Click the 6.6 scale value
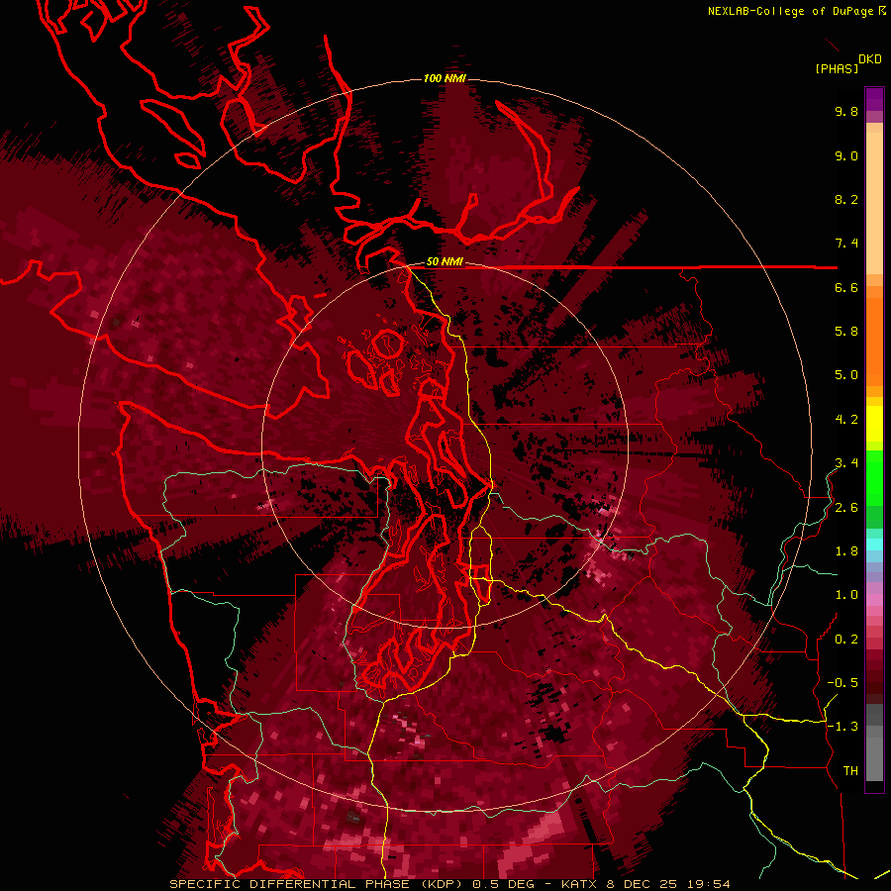 846,287
